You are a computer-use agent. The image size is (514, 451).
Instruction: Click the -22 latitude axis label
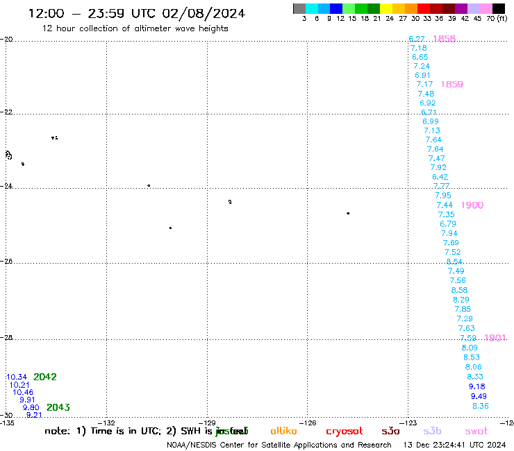(6, 112)
